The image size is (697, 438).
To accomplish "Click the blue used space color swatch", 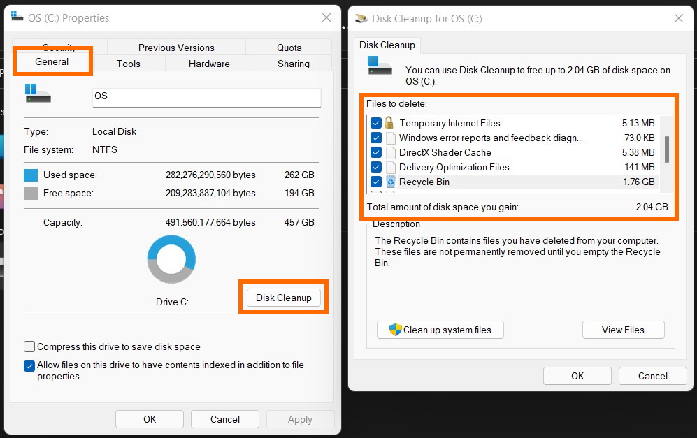I will coord(31,175).
